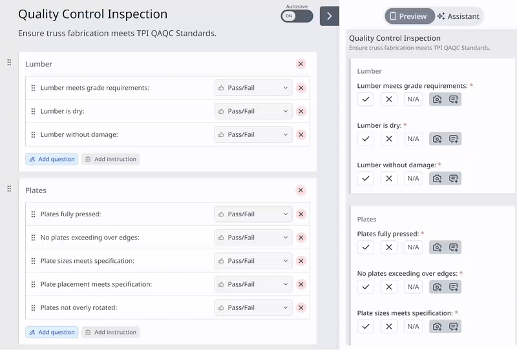
Task: Switch to the Assistant tab
Action: point(459,16)
